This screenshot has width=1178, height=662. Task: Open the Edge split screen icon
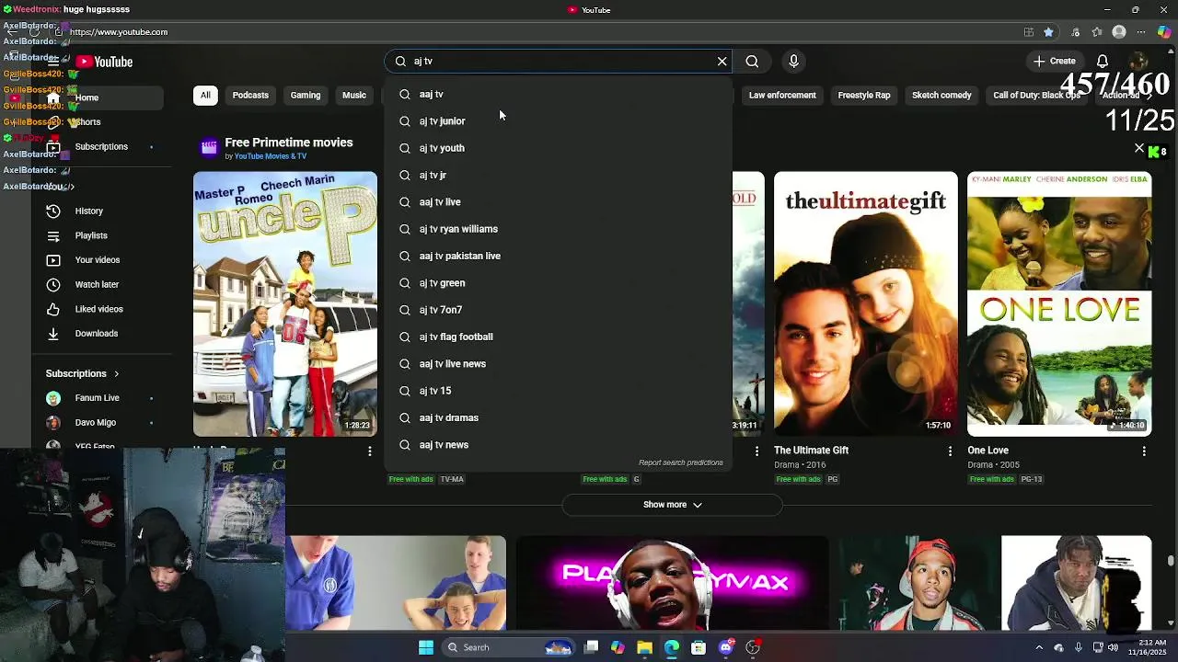(1028, 32)
